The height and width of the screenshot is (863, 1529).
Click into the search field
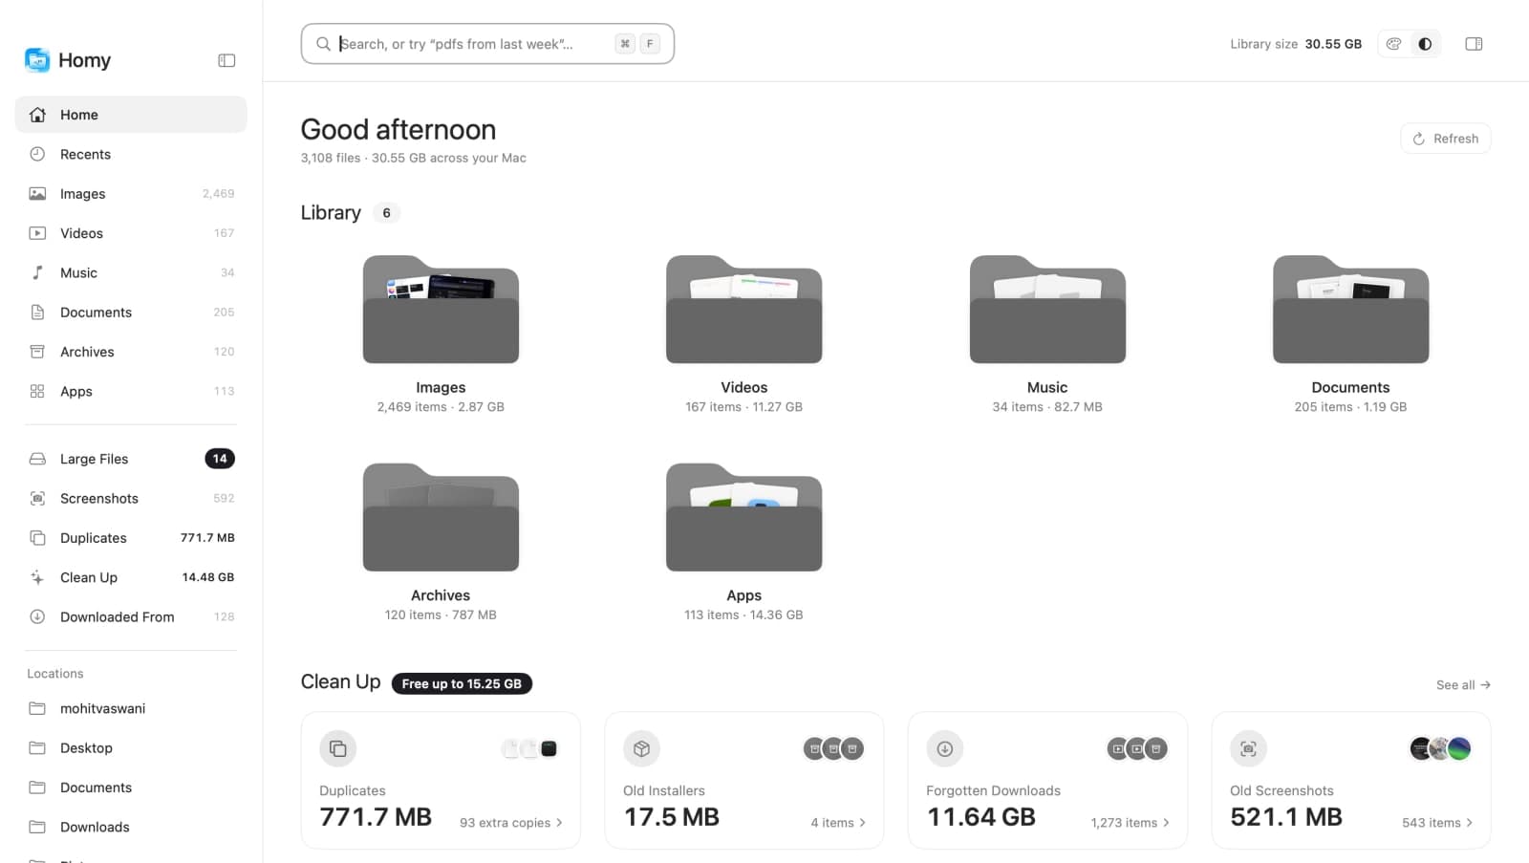click(x=487, y=44)
